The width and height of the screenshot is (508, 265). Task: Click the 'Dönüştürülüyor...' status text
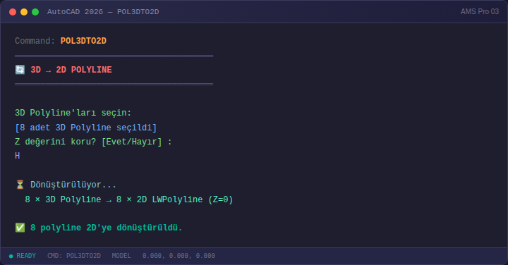click(73, 185)
